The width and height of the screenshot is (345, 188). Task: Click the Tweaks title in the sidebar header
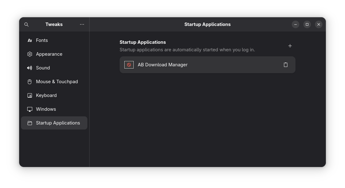coord(54,24)
